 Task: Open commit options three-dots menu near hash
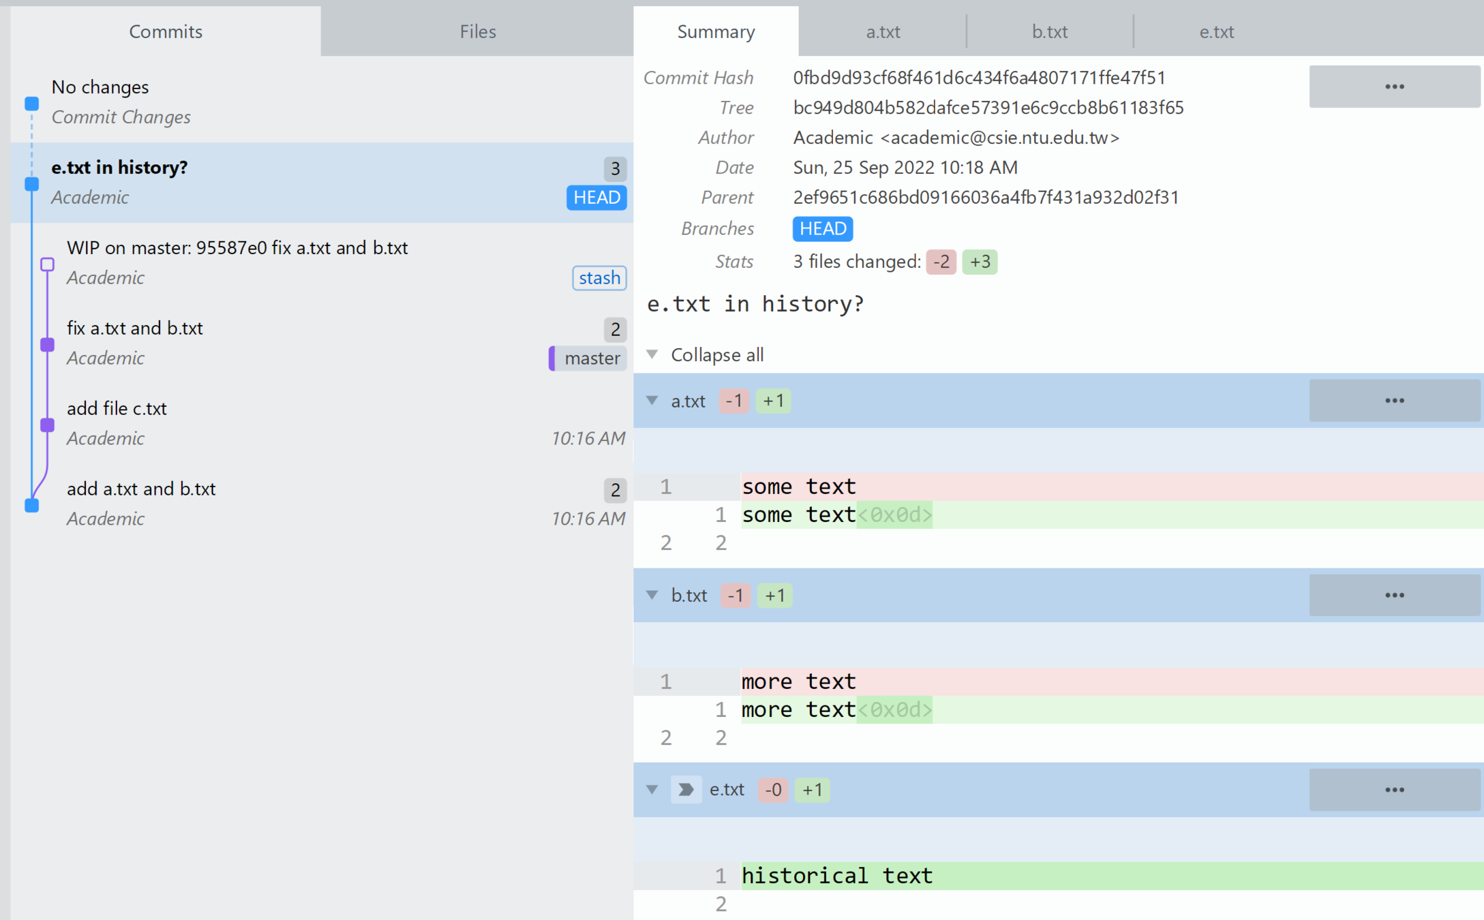pos(1394,87)
